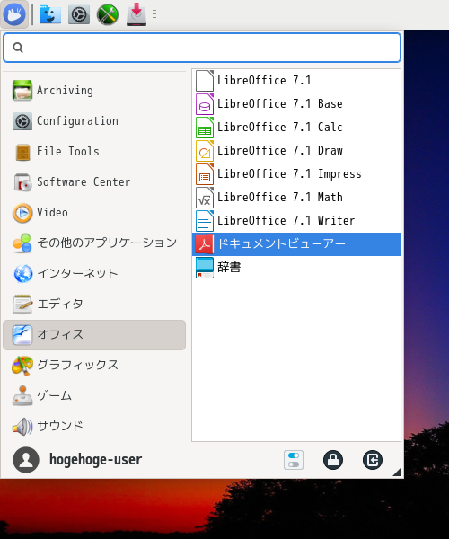Choose the グラフィックス category

(x=94, y=365)
